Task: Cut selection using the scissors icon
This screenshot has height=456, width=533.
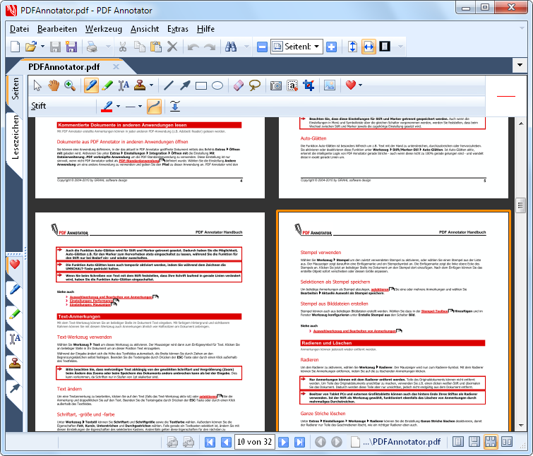Action: coord(123,47)
